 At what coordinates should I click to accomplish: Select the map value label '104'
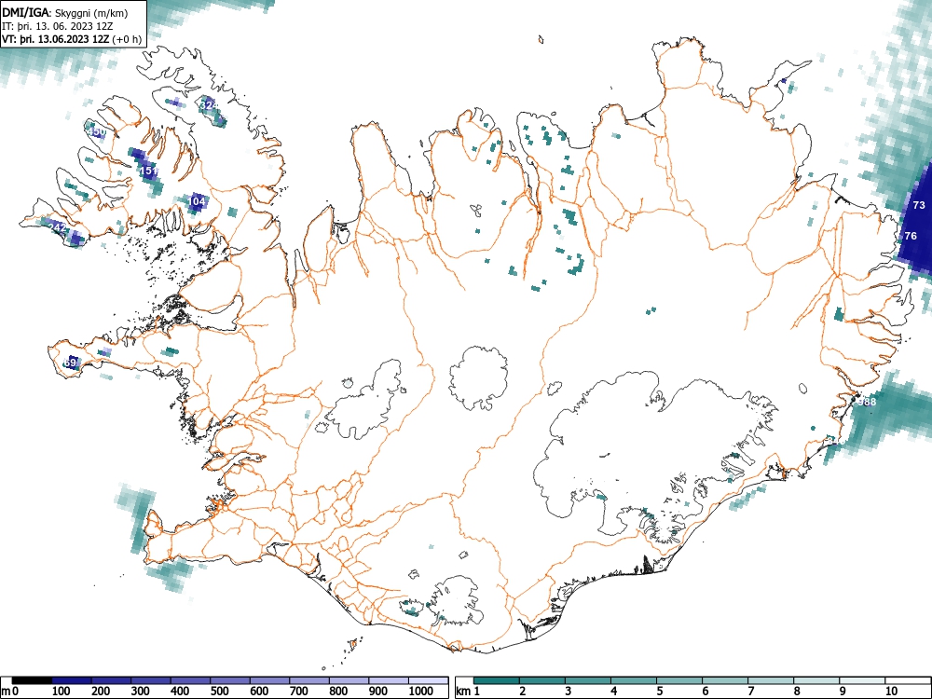pyautogui.click(x=197, y=201)
